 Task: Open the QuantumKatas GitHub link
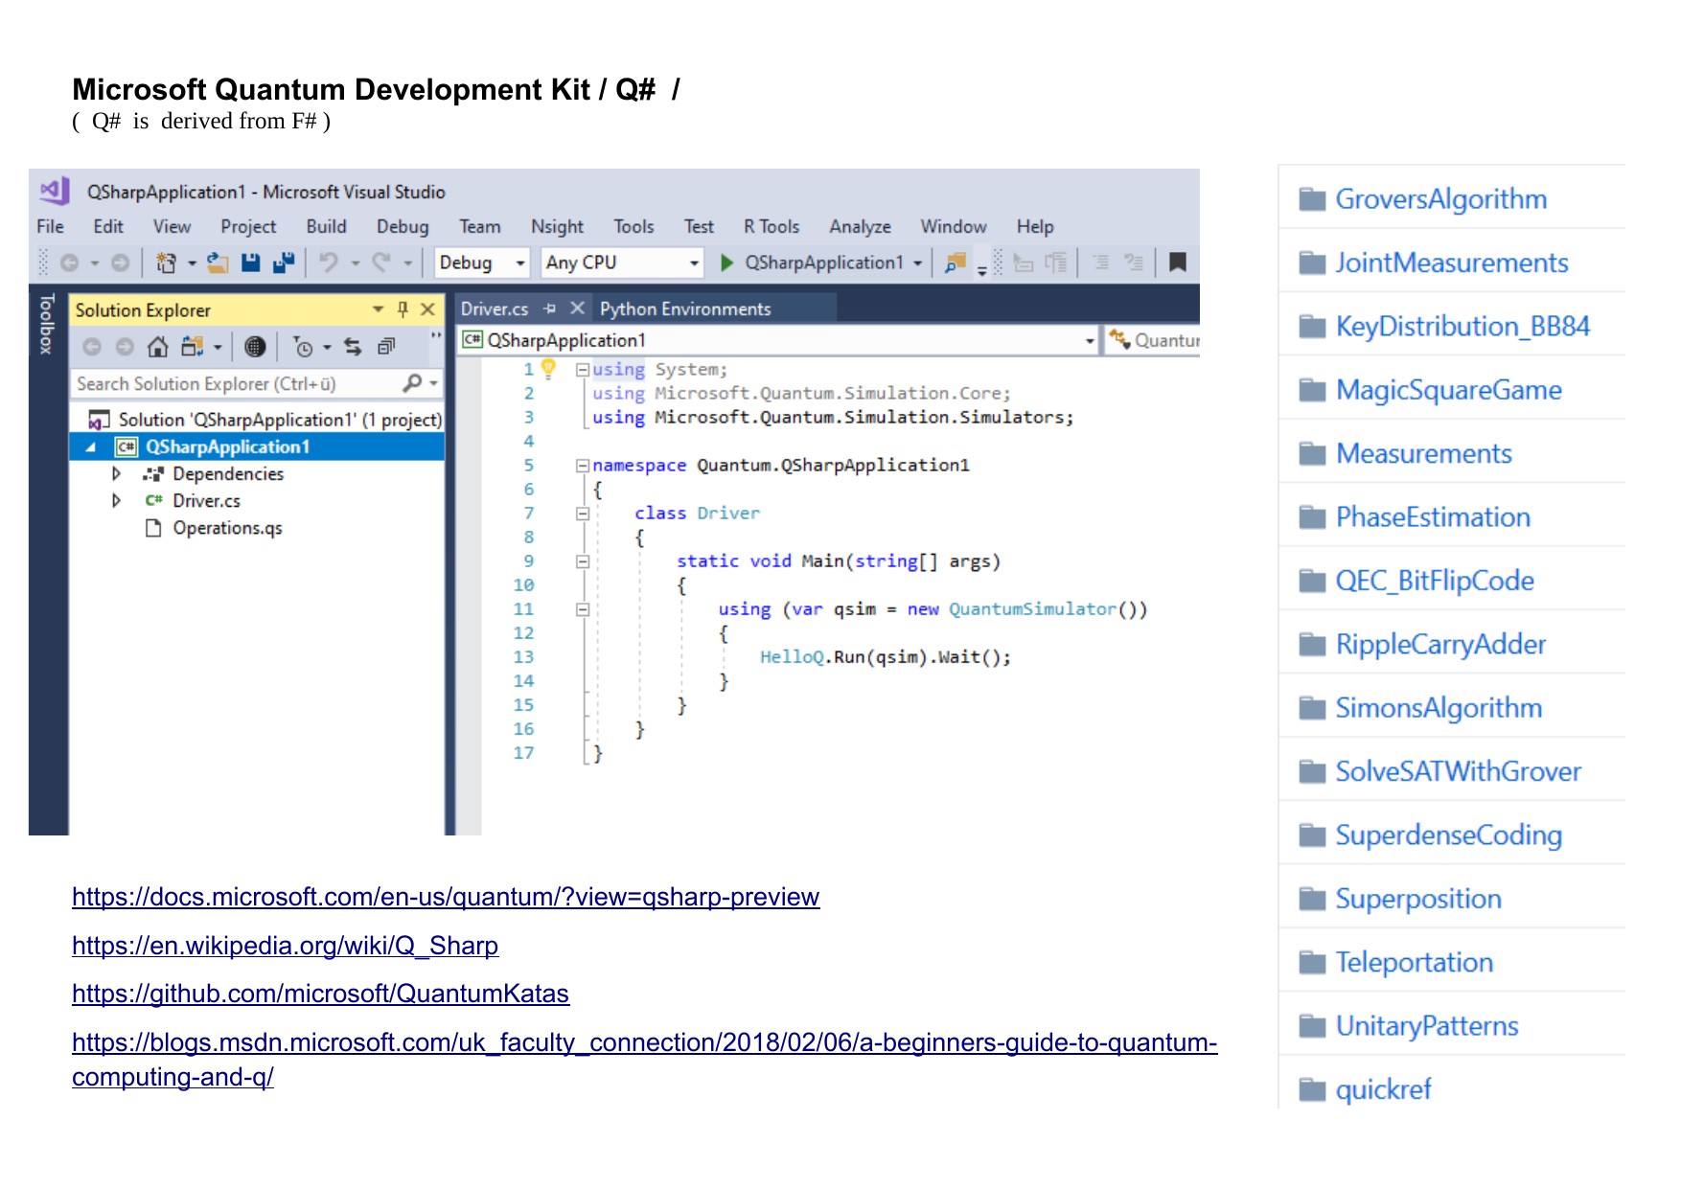click(x=320, y=994)
